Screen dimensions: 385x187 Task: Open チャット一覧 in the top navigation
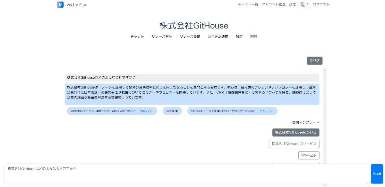[x=248, y=4]
